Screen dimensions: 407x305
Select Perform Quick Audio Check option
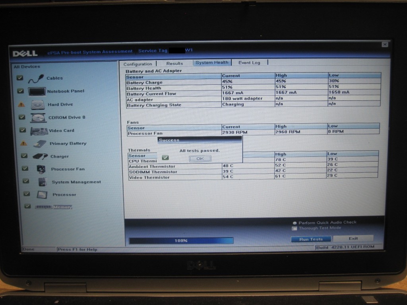295,223
